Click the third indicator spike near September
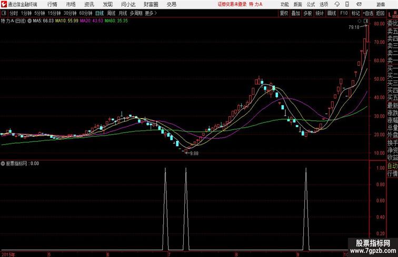This screenshot has width=398, height=257. coord(306,208)
